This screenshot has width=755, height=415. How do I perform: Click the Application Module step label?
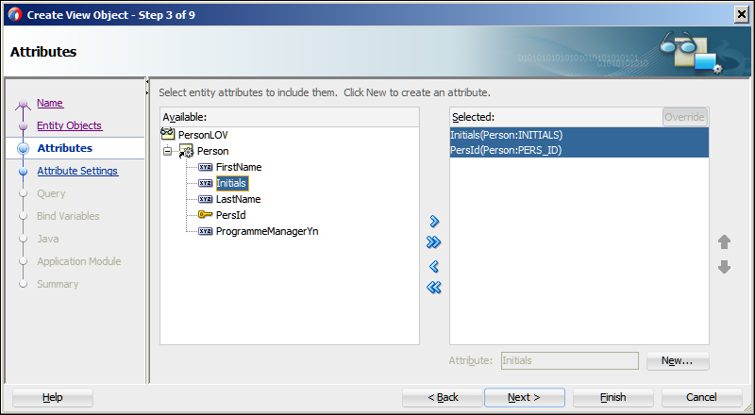point(79,261)
